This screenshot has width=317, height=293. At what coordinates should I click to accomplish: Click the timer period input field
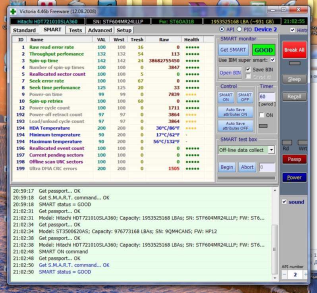point(267,97)
